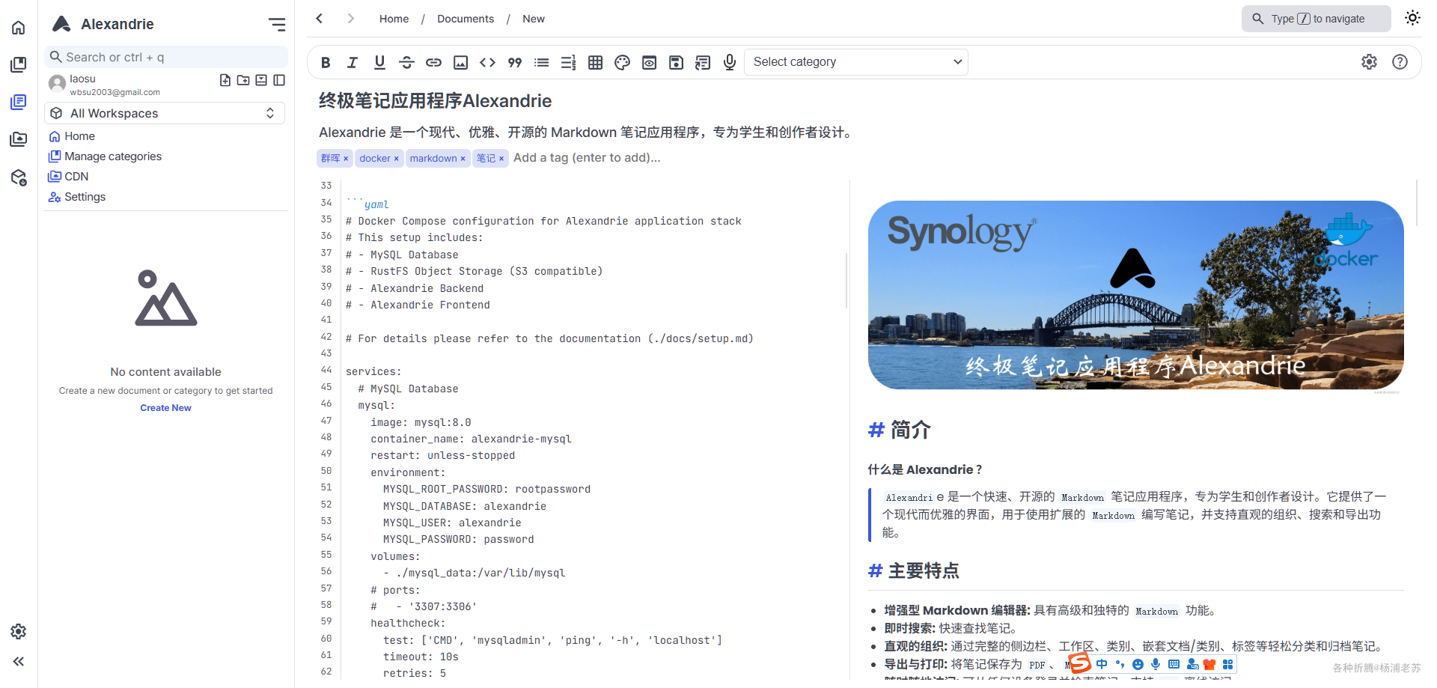Image resolution: width=1437 pixels, height=688 pixels.
Task: Create new folder icon beside laosu
Action: (243, 80)
